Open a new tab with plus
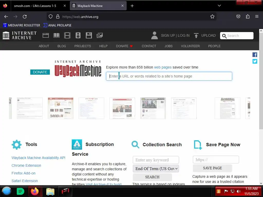The width and height of the screenshot is (263, 197). pos(132,6)
